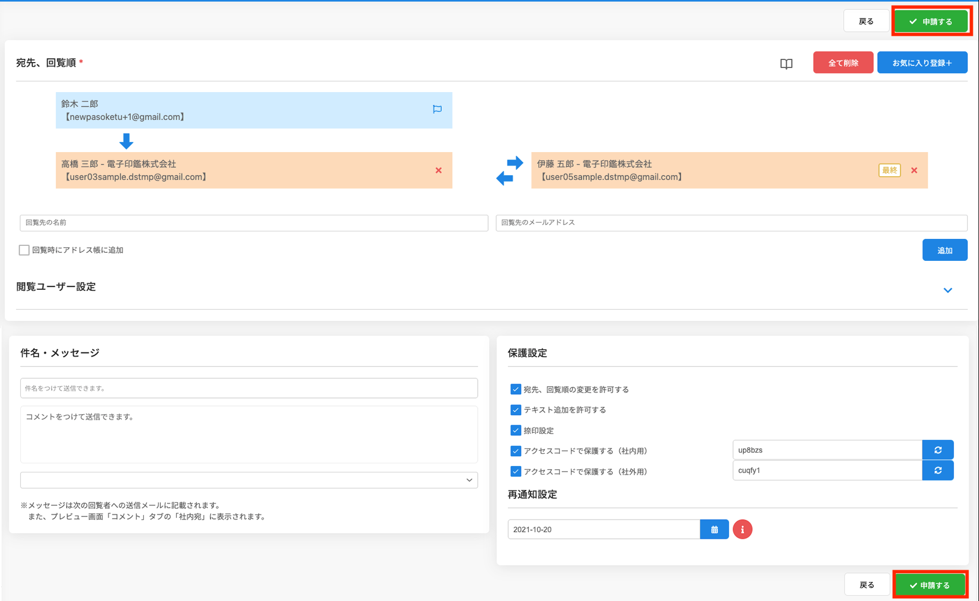Focus the 回覧先の名前 field
979x601 pixels.
(254, 223)
